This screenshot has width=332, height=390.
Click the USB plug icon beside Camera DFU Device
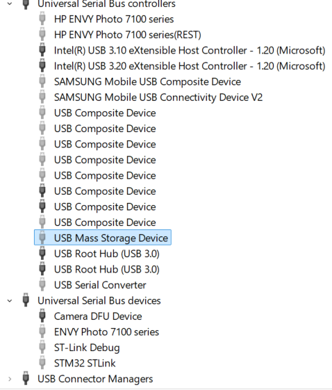(x=42, y=316)
